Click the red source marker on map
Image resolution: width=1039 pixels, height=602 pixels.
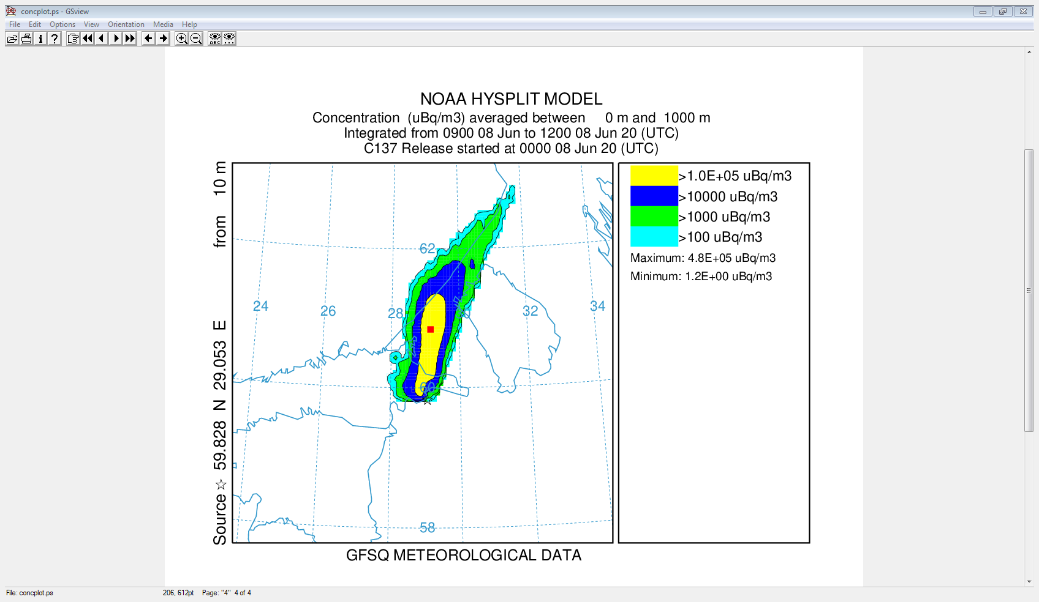[431, 329]
